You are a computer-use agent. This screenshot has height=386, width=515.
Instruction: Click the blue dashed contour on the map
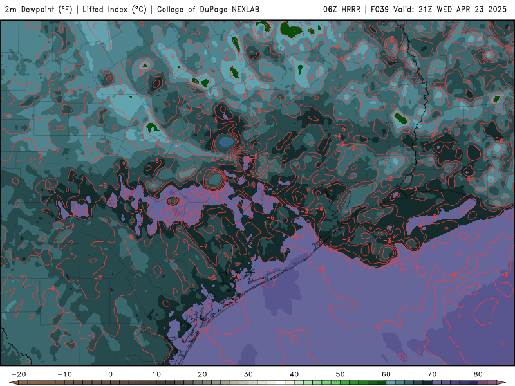[x=227, y=142]
